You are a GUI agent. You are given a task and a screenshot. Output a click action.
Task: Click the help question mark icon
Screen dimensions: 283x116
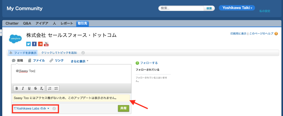(276, 34)
